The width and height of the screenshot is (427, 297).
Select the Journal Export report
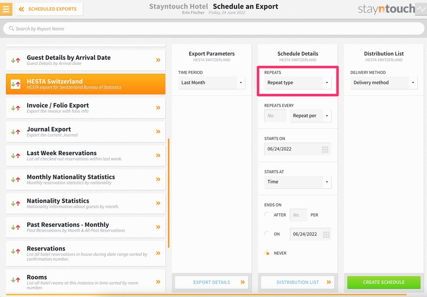pos(86,132)
